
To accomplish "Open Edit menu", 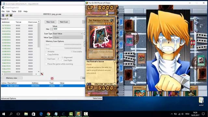I will (x=8, y=11).
